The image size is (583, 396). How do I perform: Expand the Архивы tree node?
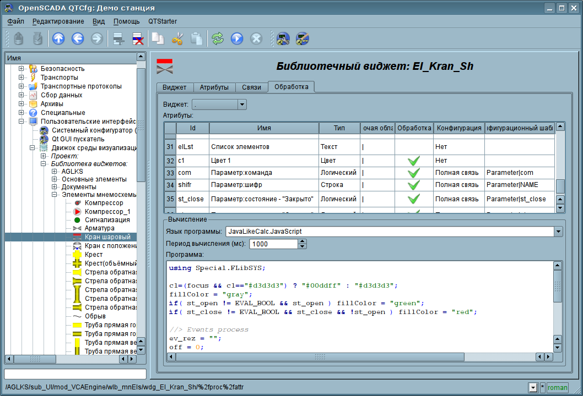21,104
